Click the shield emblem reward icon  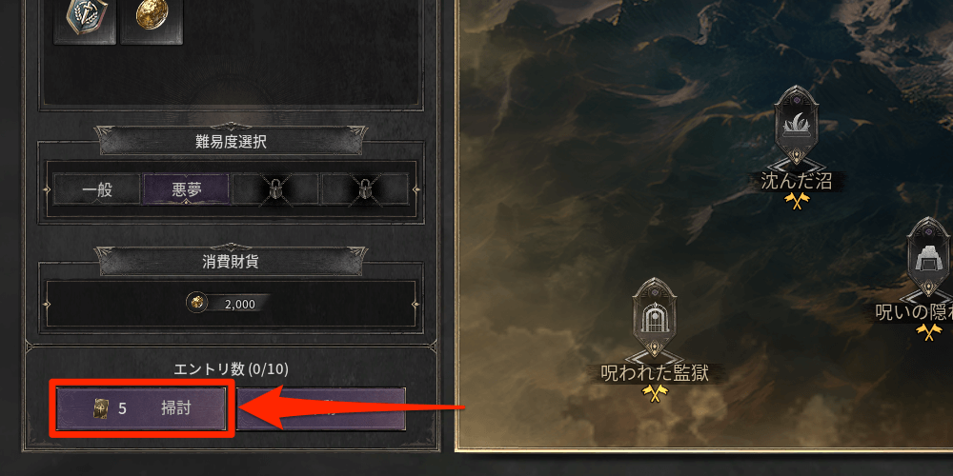tap(85, 21)
